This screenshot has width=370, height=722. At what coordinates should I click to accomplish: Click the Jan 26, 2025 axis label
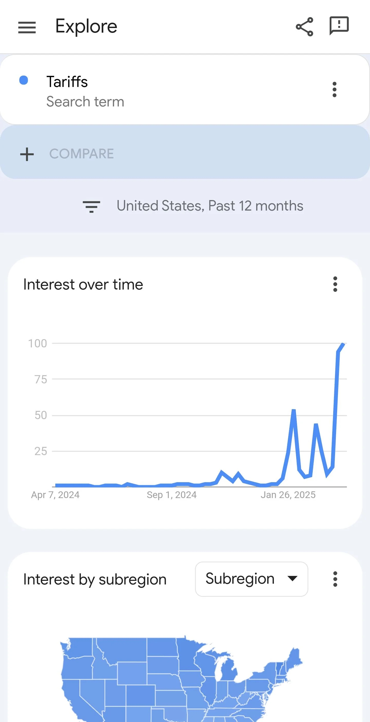point(288,495)
